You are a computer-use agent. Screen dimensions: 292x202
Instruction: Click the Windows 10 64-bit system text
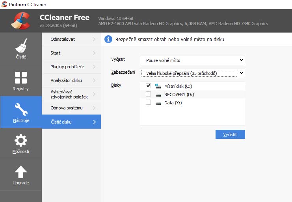(x=116, y=18)
